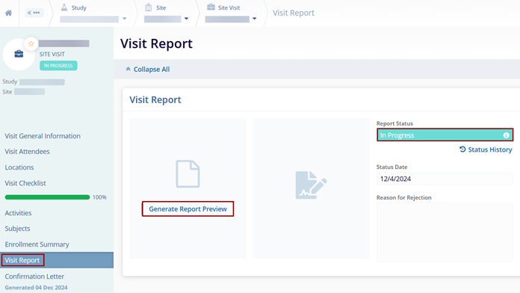Open Status History link
This screenshot has height=293, width=520.
pyautogui.click(x=486, y=149)
